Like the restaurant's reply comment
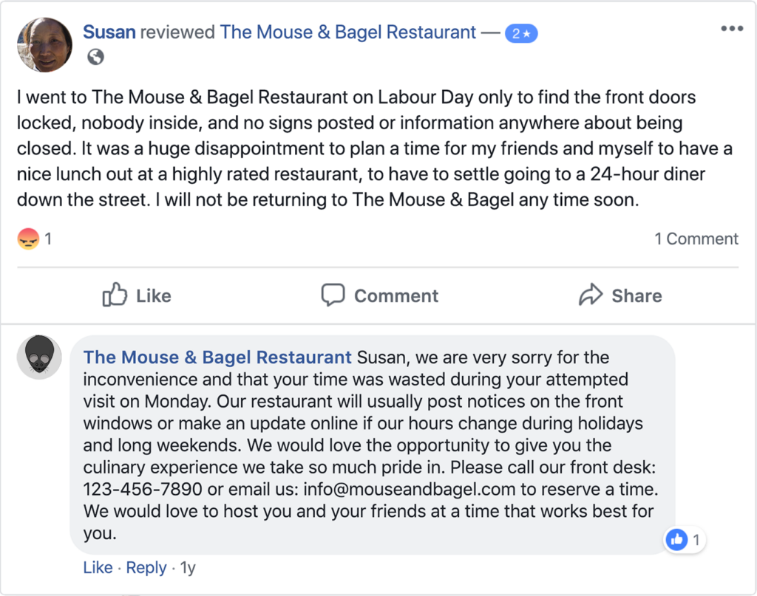Screen dimensions: 757x596 [98, 568]
